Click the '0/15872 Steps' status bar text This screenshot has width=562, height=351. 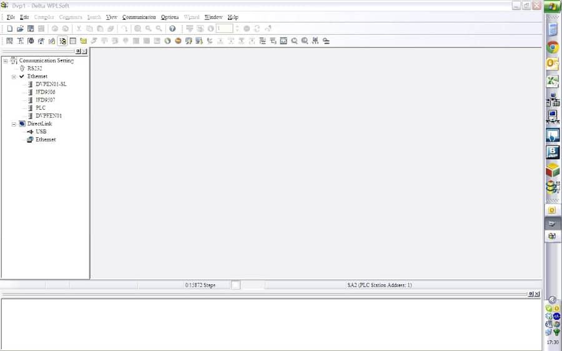tap(200, 285)
